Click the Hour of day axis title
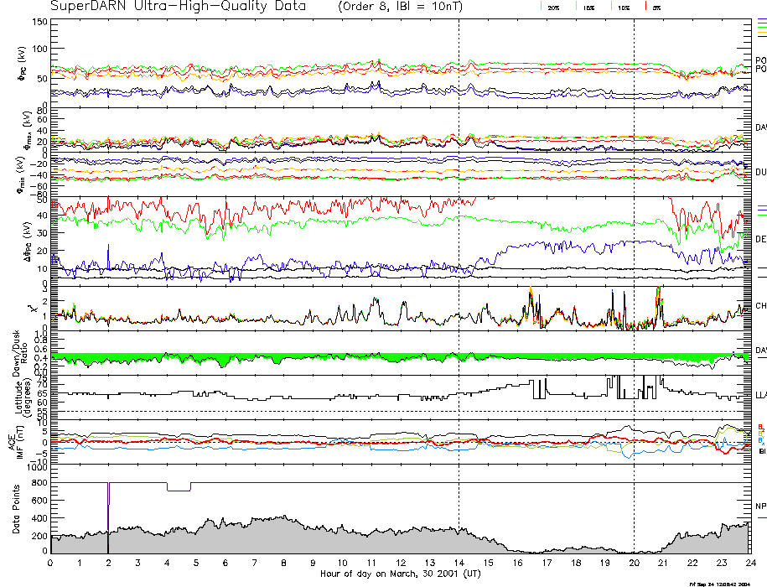This screenshot has height=587, width=767. (401, 574)
